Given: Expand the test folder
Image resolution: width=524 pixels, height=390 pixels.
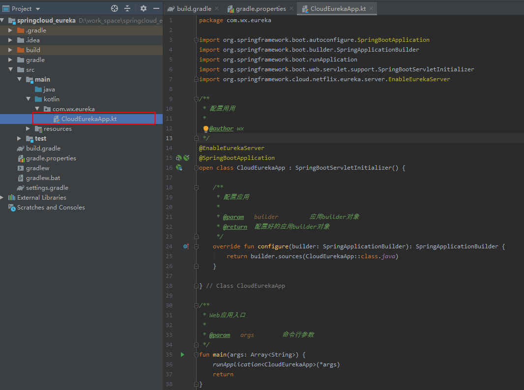Looking at the screenshot, I should point(19,139).
